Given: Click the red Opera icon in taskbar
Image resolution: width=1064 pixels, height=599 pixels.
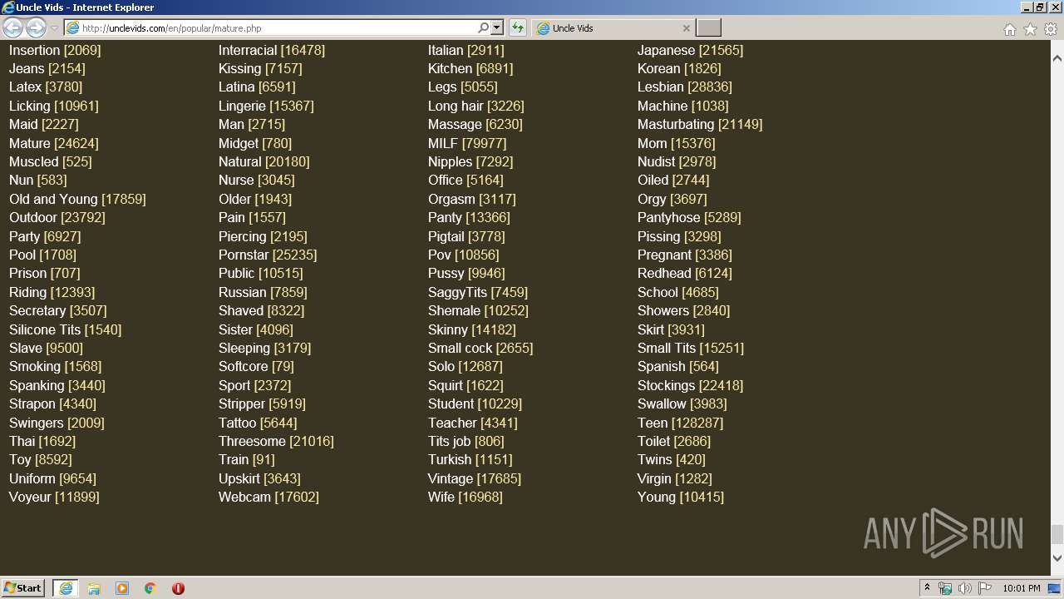Looking at the screenshot, I should point(178,588).
